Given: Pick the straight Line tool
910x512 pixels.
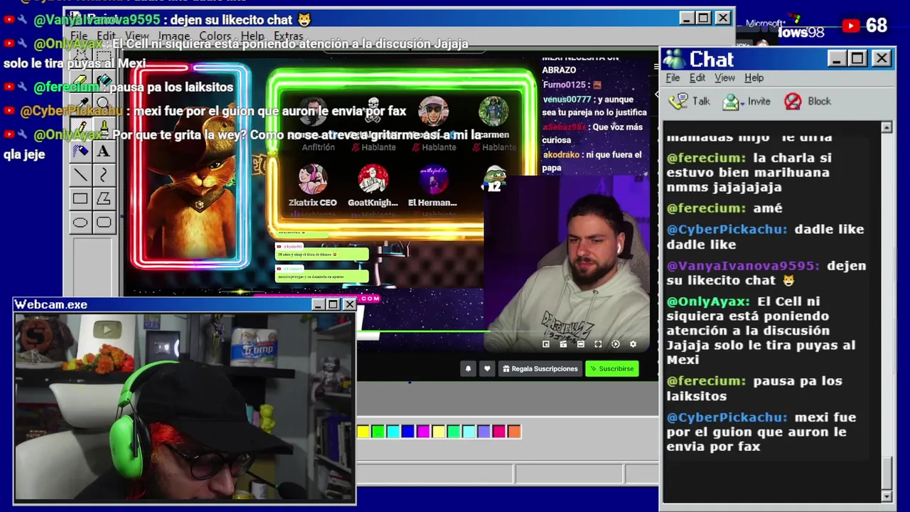Looking at the screenshot, I should 80,175.
